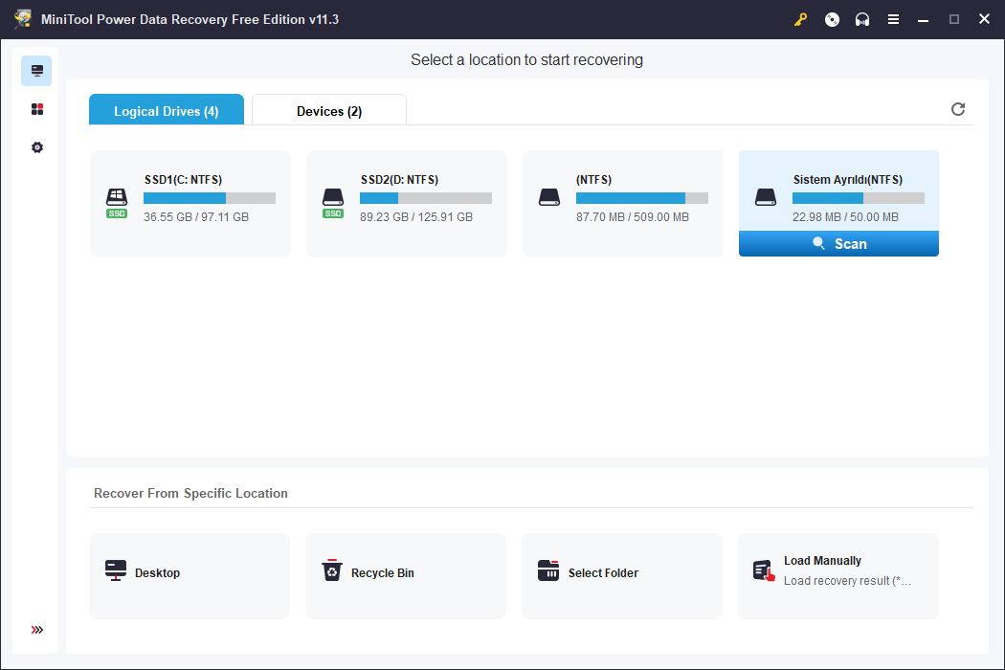Viewport: 1005px width, 670px height.
Task: Click the Select Folder icon
Action: (548, 570)
